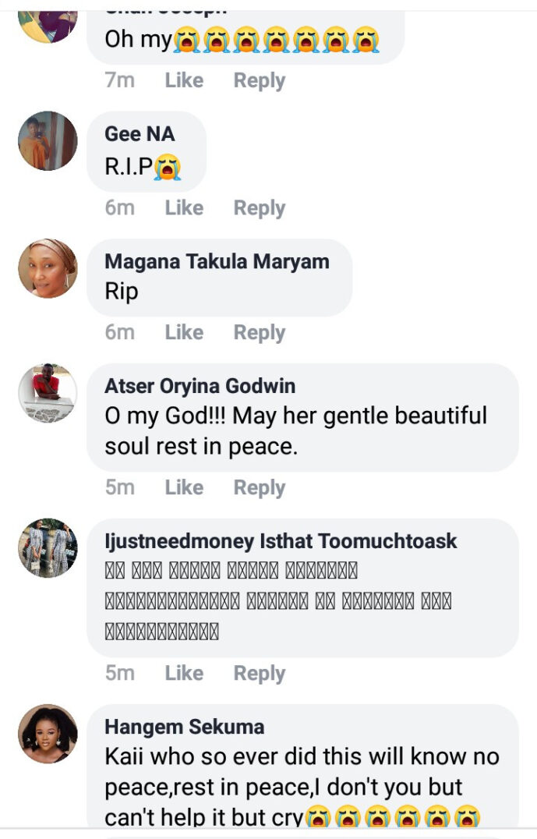Reply to Gee NA's comment
Screen dimensions: 537x839
[x=260, y=208]
